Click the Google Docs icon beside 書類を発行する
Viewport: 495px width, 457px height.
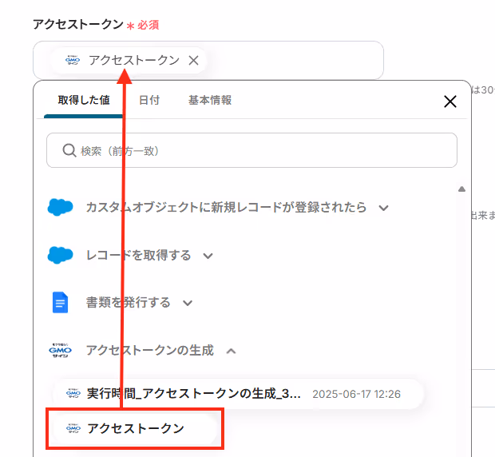pyautogui.click(x=60, y=303)
